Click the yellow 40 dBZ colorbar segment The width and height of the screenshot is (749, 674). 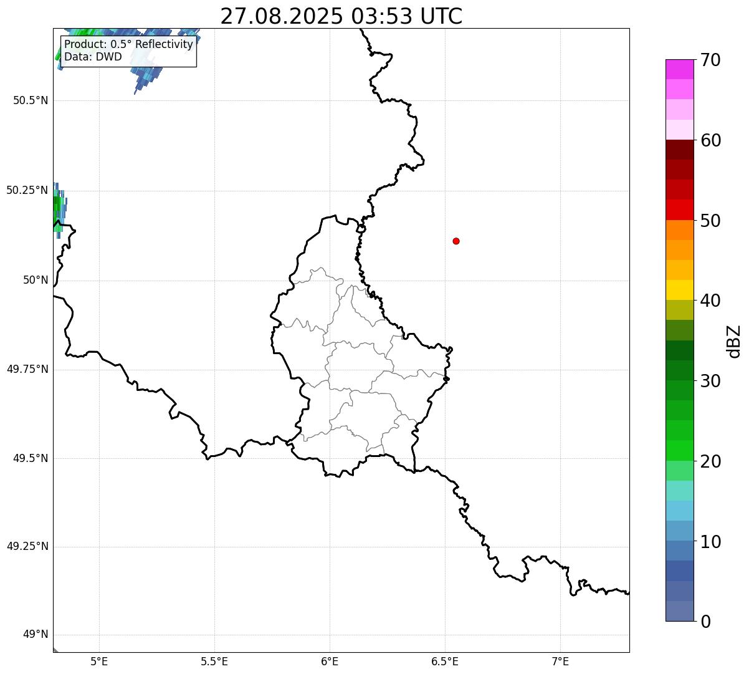coord(679,290)
